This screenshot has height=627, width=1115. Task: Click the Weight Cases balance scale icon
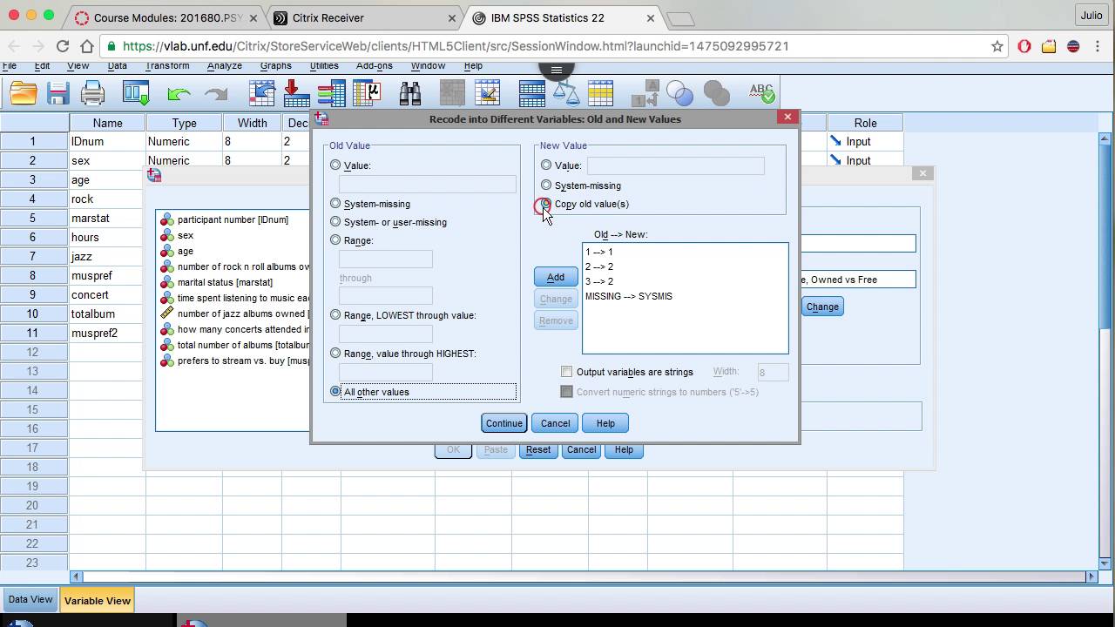click(x=566, y=93)
